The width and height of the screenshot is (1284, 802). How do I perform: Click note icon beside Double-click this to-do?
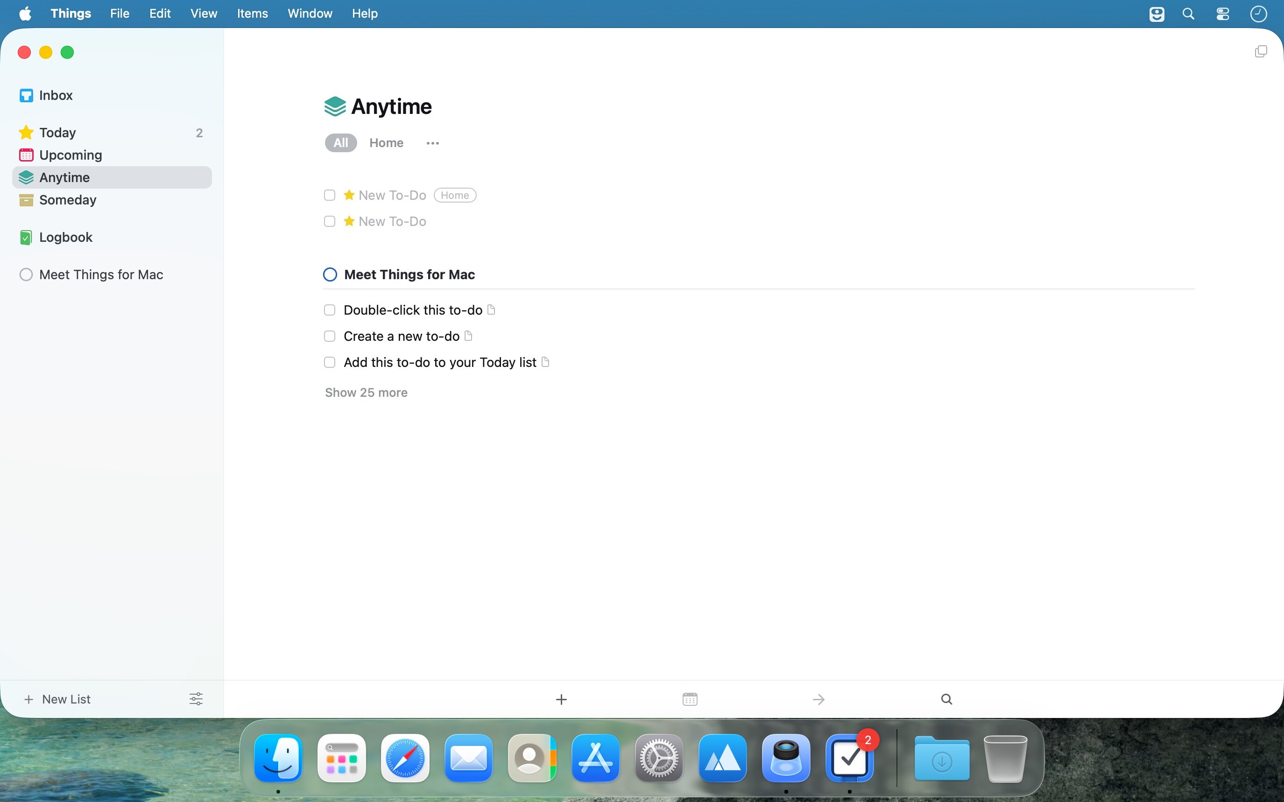click(491, 309)
